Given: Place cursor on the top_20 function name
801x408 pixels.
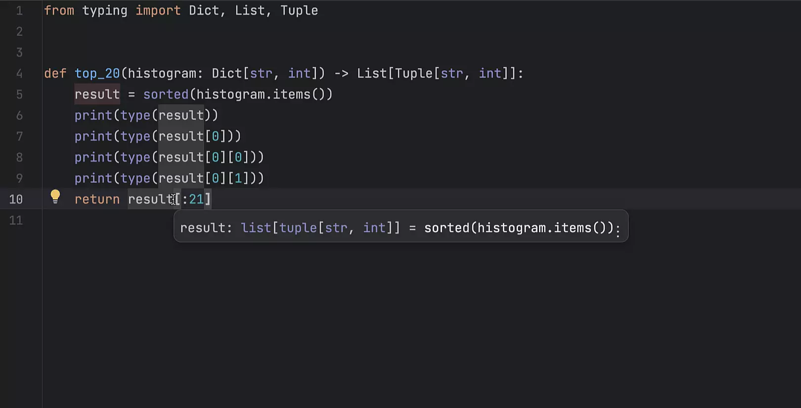Looking at the screenshot, I should click(x=97, y=74).
